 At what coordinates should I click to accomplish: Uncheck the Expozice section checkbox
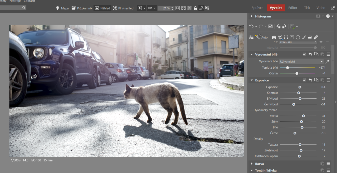[x=304, y=80]
